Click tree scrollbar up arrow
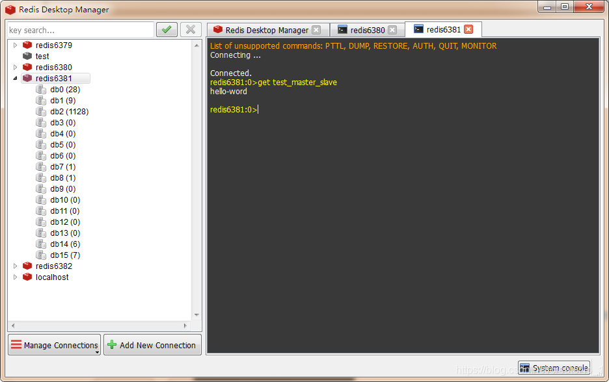609x382 pixels. click(x=196, y=45)
